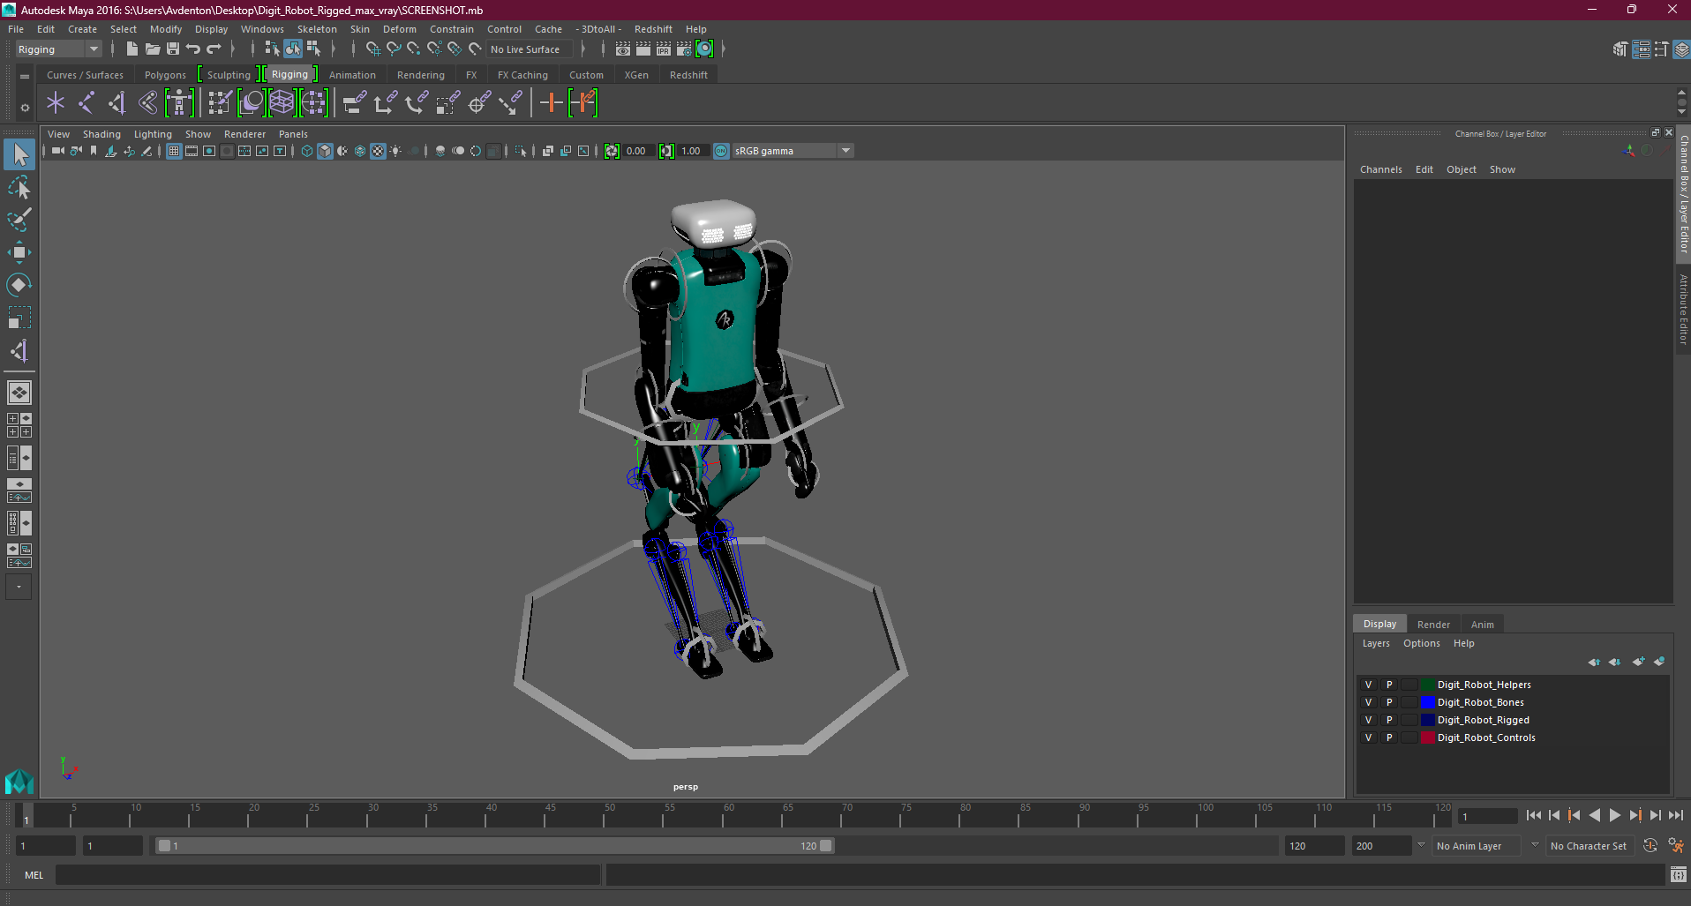Screen dimensions: 1691x906
Task: Click the New Scene icon
Action: [132, 49]
